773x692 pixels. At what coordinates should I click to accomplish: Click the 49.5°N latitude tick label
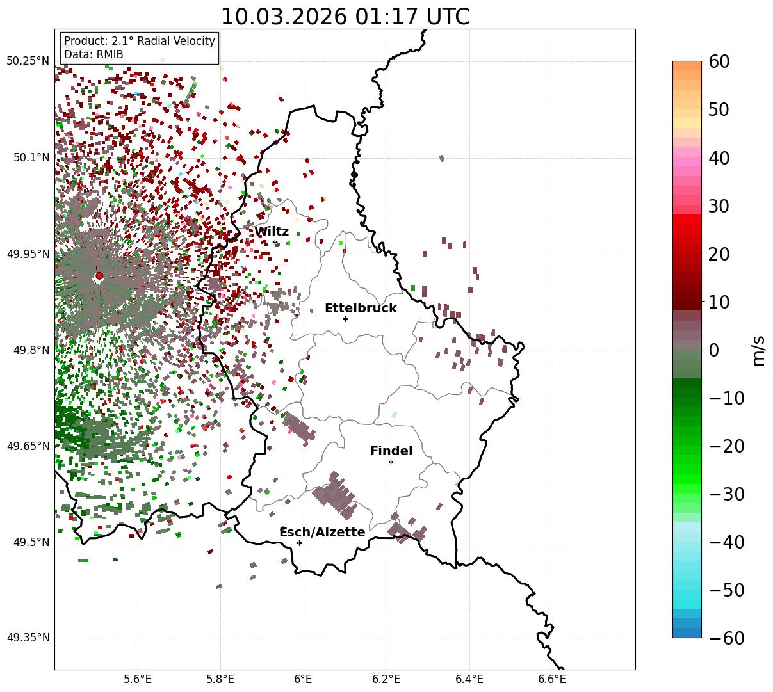(x=30, y=542)
